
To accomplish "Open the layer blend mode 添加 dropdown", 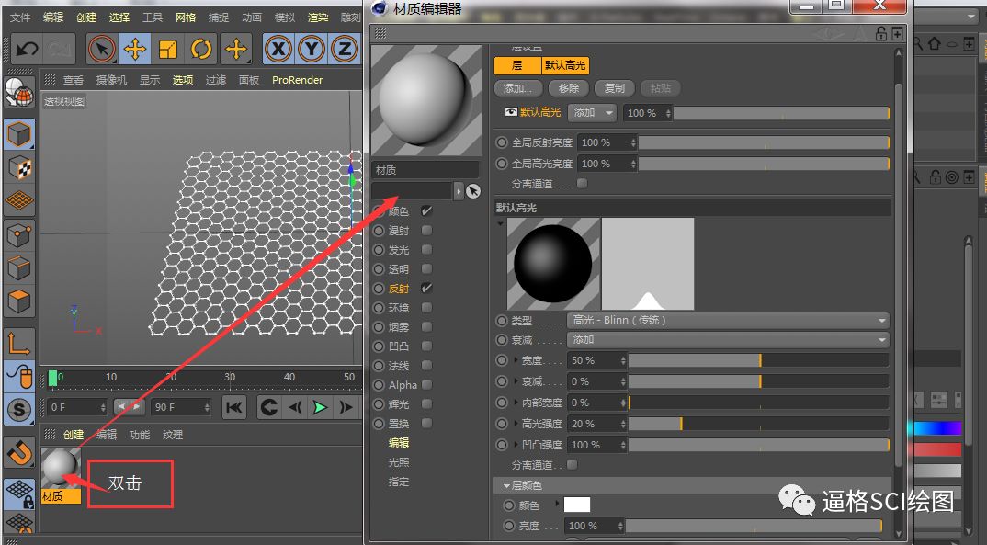I will (593, 113).
